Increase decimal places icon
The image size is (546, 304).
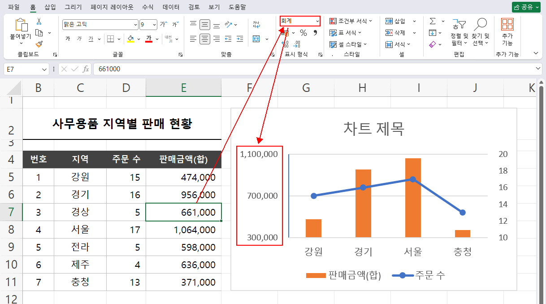tap(286, 44)
